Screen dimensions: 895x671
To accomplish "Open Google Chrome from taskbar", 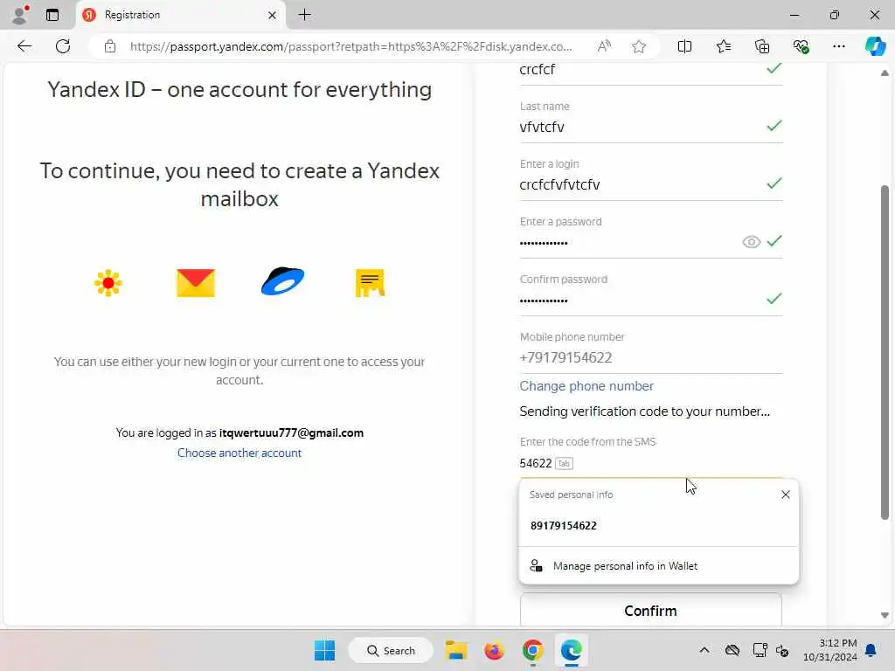I will pyautogui.click(x=532, y=650).
